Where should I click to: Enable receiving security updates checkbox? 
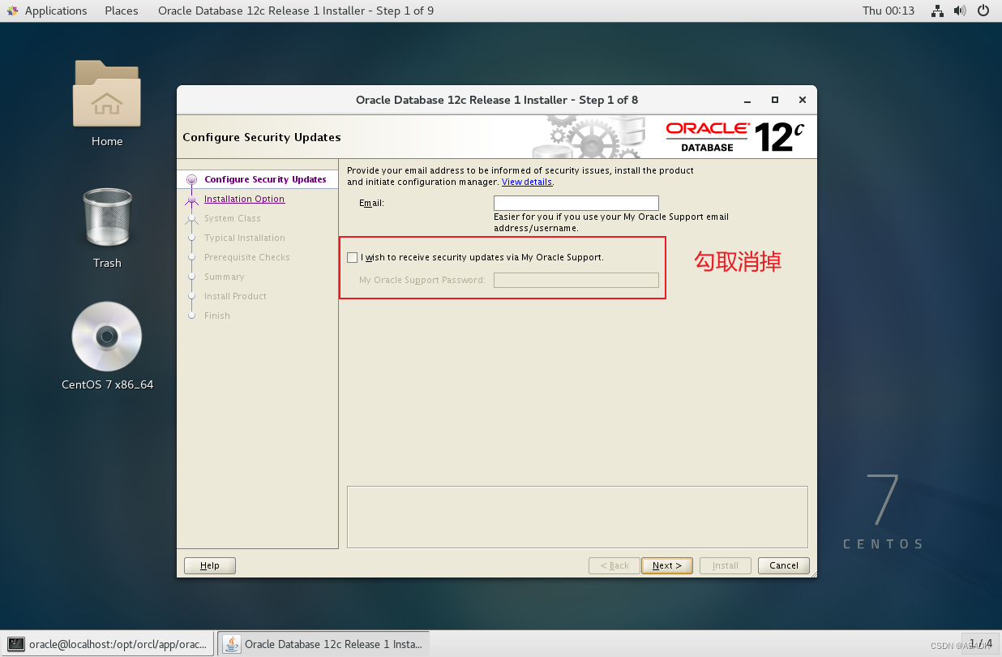click(x=352, y=257)
